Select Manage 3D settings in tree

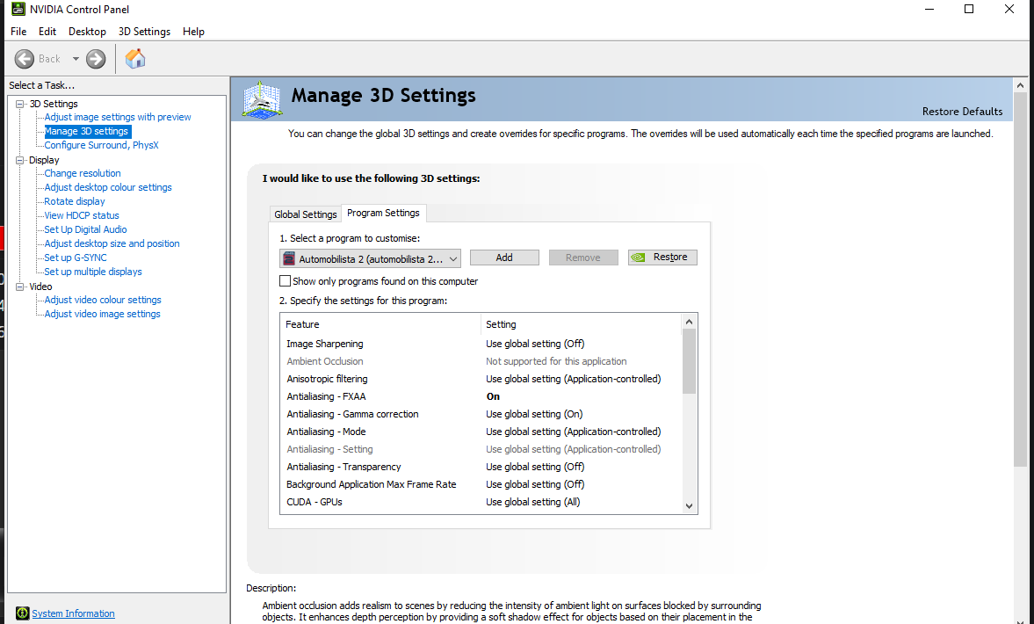[x=86, y=131]
